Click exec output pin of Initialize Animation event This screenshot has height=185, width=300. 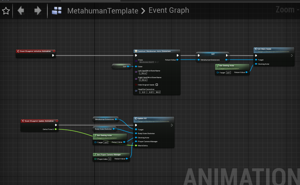53,55
